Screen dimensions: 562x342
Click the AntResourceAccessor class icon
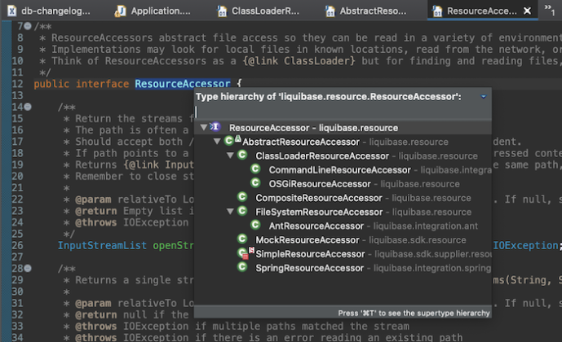click(255, 226)
